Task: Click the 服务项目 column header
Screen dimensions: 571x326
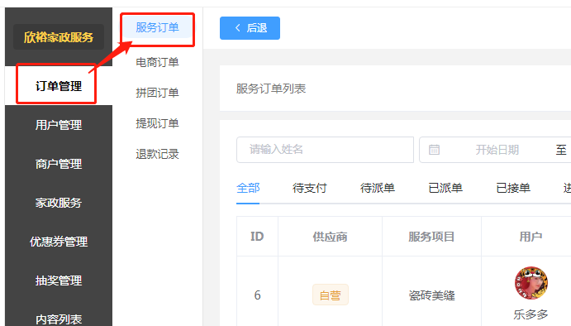Action: (431, 237)
